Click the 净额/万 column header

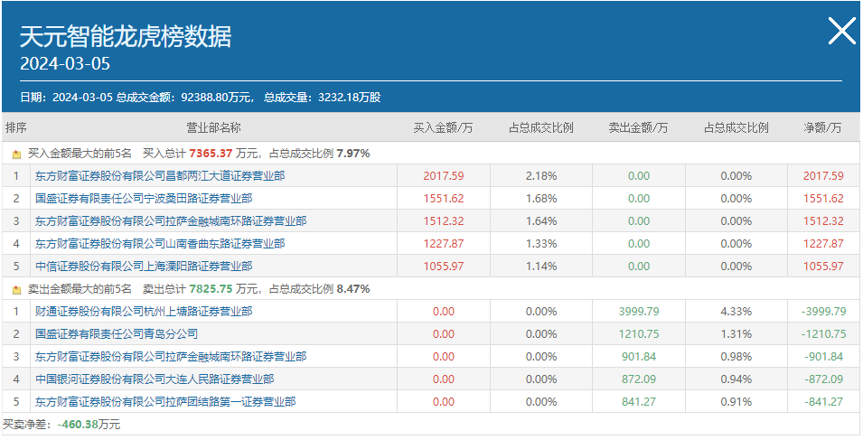pos(823,128)
